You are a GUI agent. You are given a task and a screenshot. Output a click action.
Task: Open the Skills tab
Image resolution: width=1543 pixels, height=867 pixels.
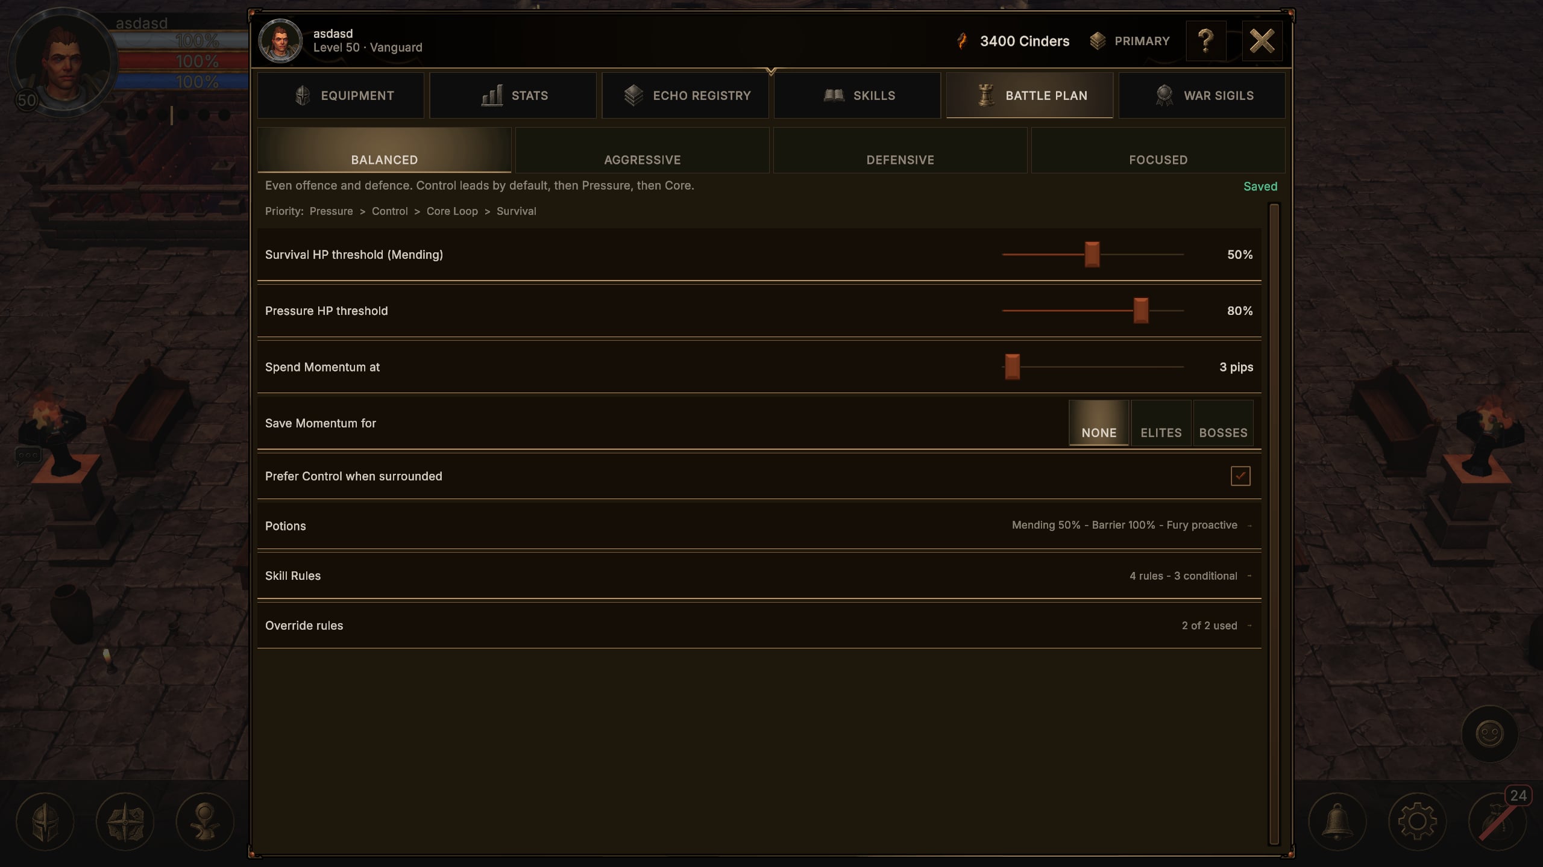(857, 95)
